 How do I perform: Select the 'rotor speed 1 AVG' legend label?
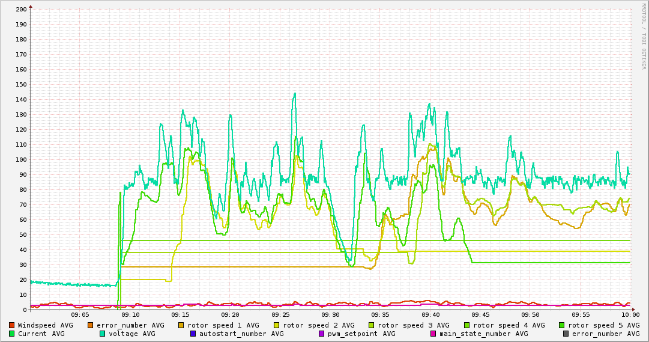[223, 325]
